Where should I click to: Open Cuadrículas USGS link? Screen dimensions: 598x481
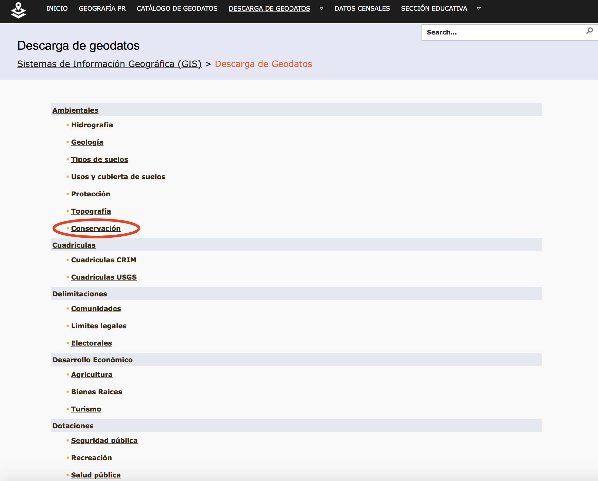point(104,277)
